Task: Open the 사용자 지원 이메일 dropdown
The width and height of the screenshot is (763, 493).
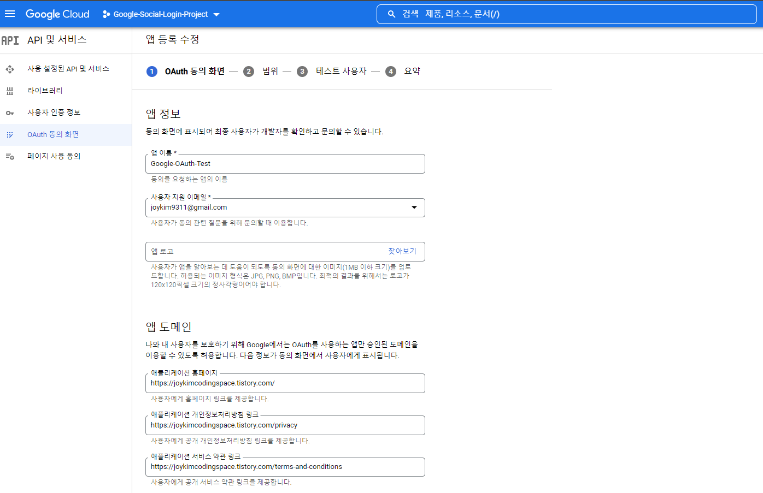Action: 285,207
